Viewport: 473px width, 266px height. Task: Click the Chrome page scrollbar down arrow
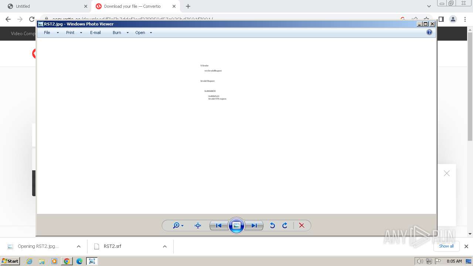470,233
